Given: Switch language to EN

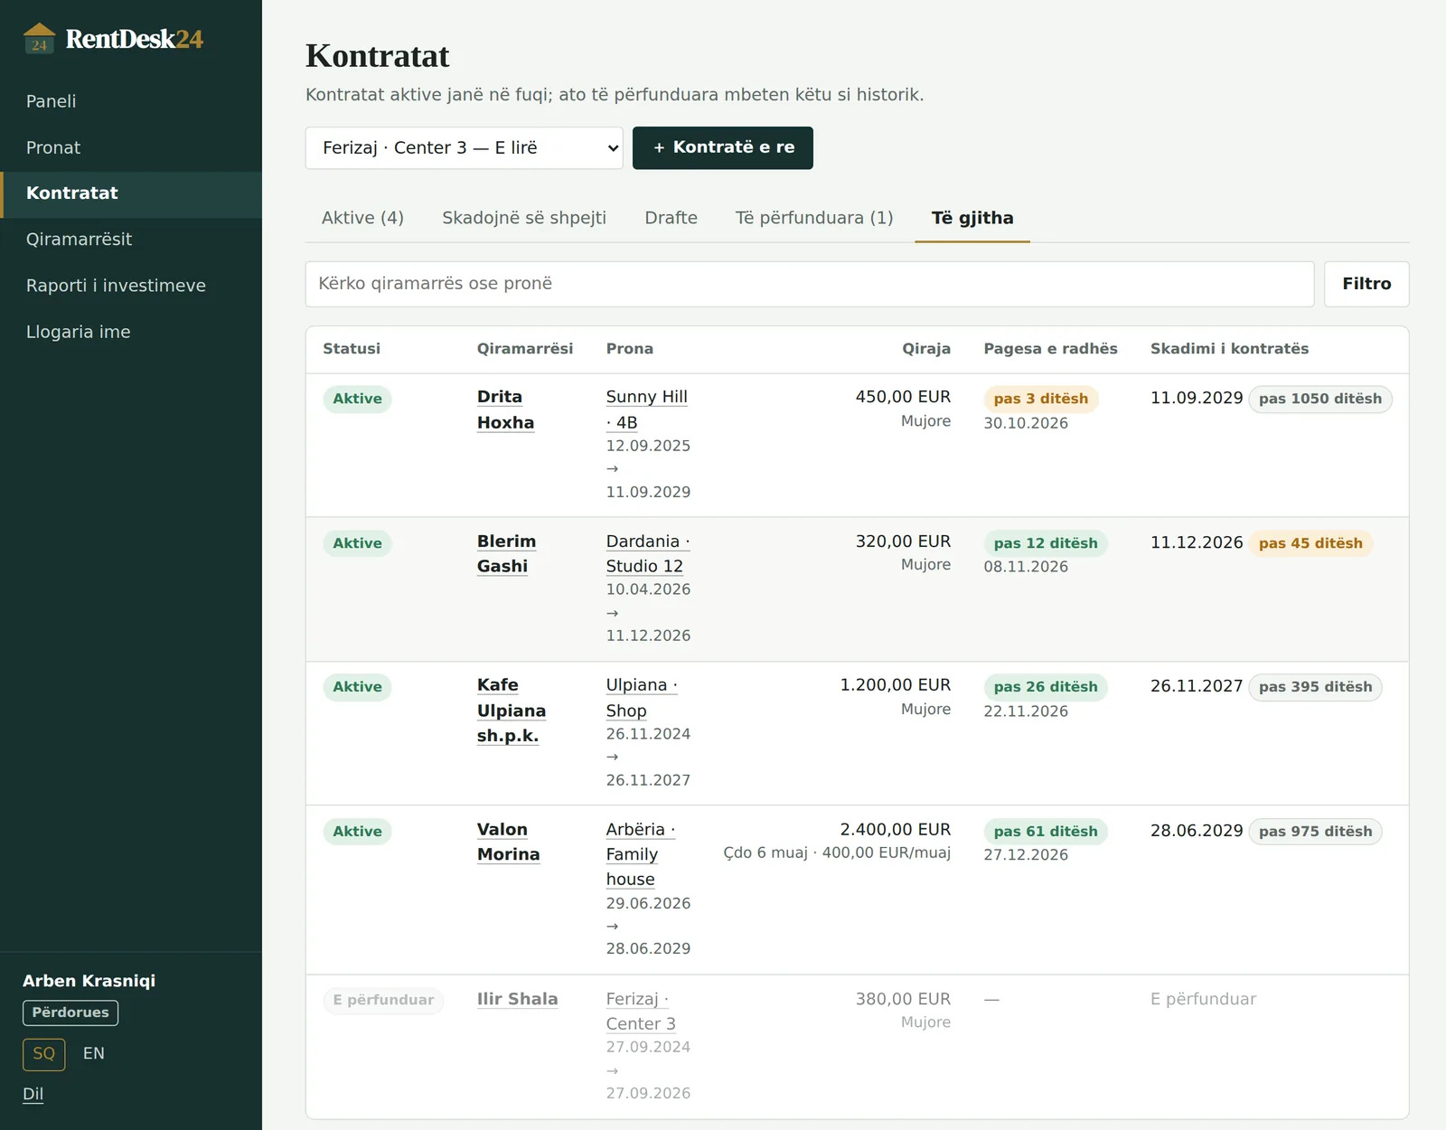Looking at the screenshot, I should click(94, 1054).
